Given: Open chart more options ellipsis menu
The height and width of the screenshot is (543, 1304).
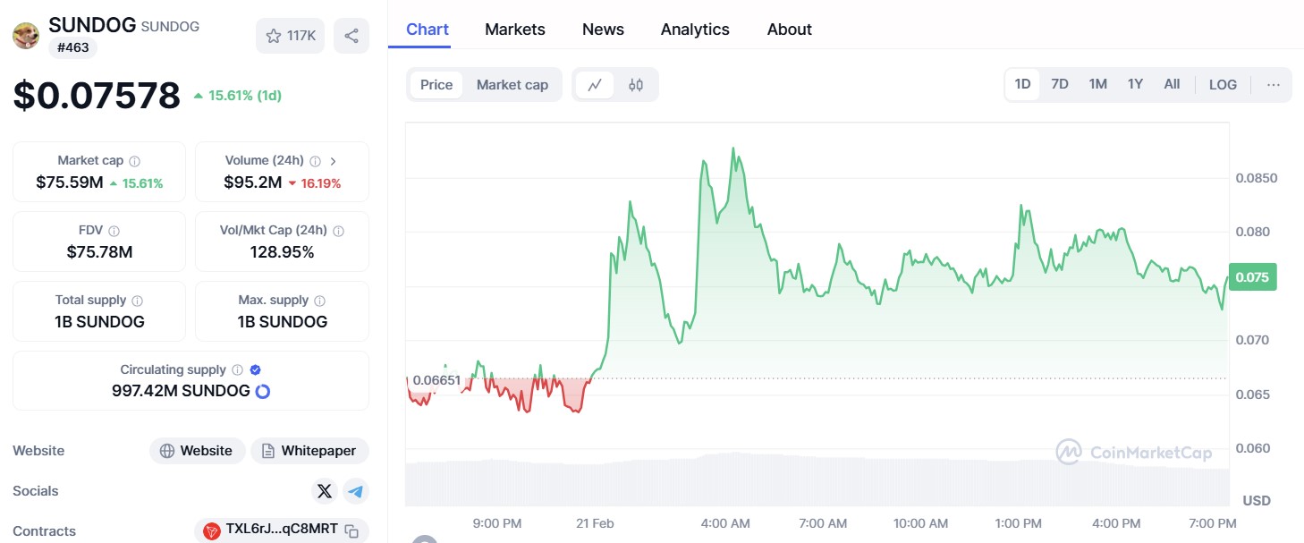Looking at the screenshot, I should pyautogui.click(x=1274, y=85).
